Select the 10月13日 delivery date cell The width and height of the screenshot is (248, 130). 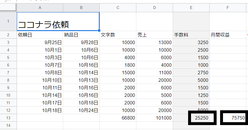tap(81, 80)
